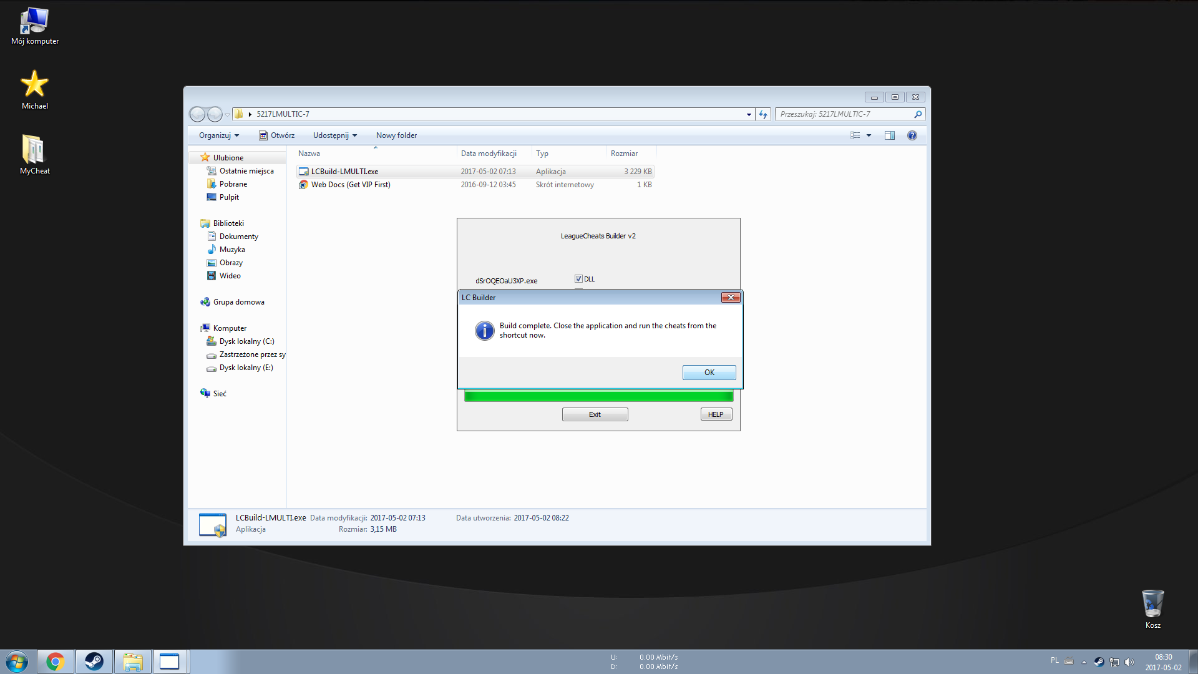The width and height of the screenshot is (1198, 674).
Task: Open Ostatnie miejsca in navigation pane
Action: 246,171
